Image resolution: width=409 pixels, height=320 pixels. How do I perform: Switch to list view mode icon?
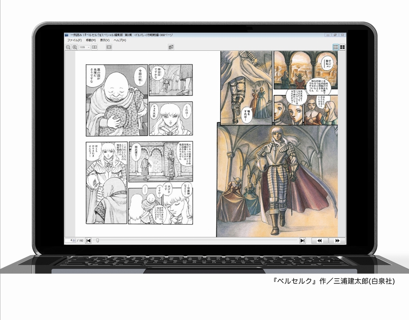tap(336, 47)
